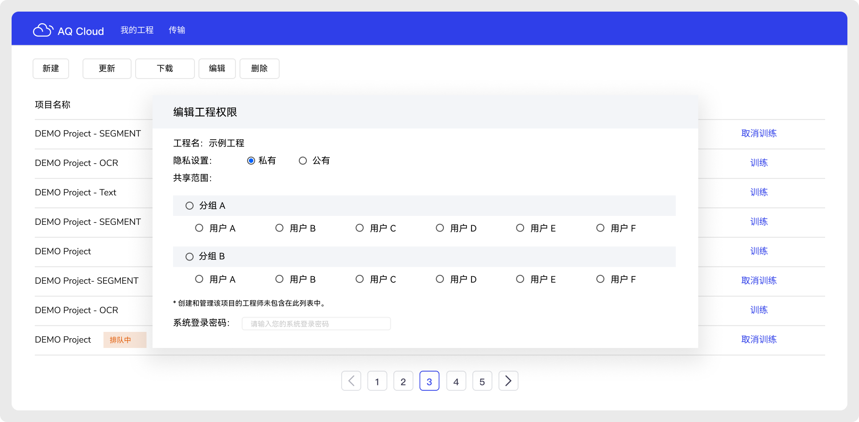Click 训练 link for DEMO Project - OCR
This screenshot has width=859, height=422.
pos(759,163)
